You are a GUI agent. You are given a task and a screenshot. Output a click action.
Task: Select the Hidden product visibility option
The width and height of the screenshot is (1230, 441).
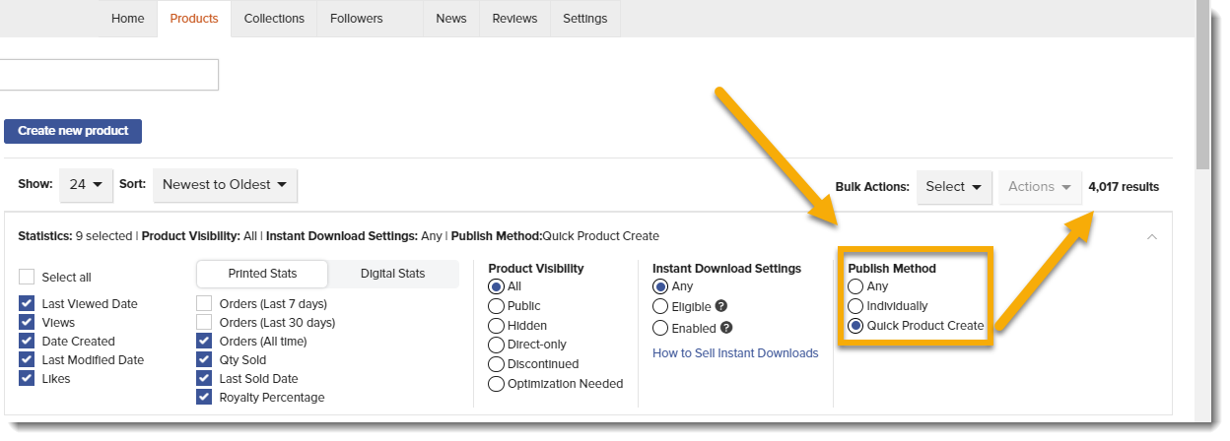tap(497, 325)
